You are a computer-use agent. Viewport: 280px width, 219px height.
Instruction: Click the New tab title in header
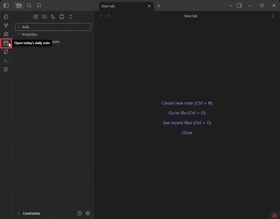[x=191, y=16]
